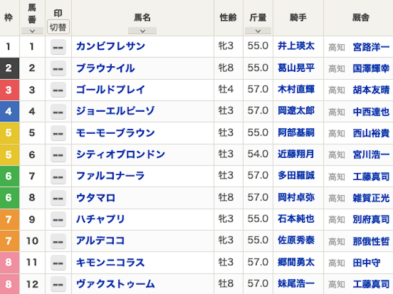Open horse ヴァクストゥーム link
This screenshot has width=393, height=294.
[x=115, y=284]
